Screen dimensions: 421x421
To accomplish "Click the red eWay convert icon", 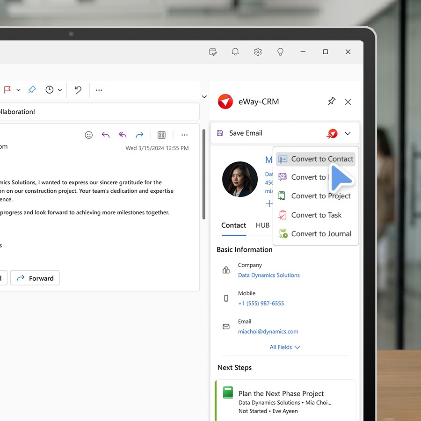I will (332, 133).
